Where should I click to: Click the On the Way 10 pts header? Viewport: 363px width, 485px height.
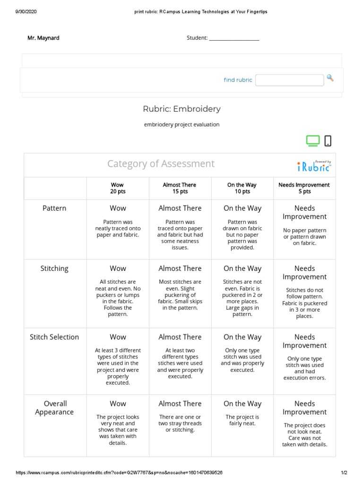242,188
